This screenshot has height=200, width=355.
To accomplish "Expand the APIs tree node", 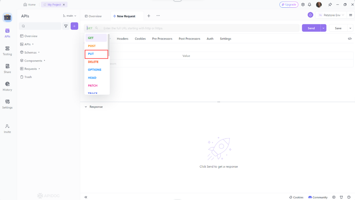I will [x=33, y=44].
